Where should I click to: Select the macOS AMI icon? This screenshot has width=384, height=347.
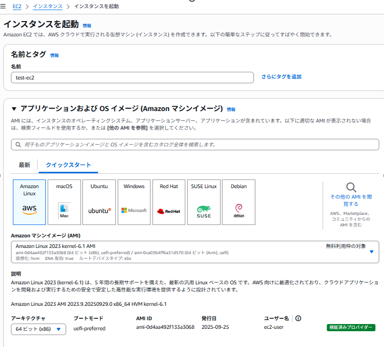[64, 201]
